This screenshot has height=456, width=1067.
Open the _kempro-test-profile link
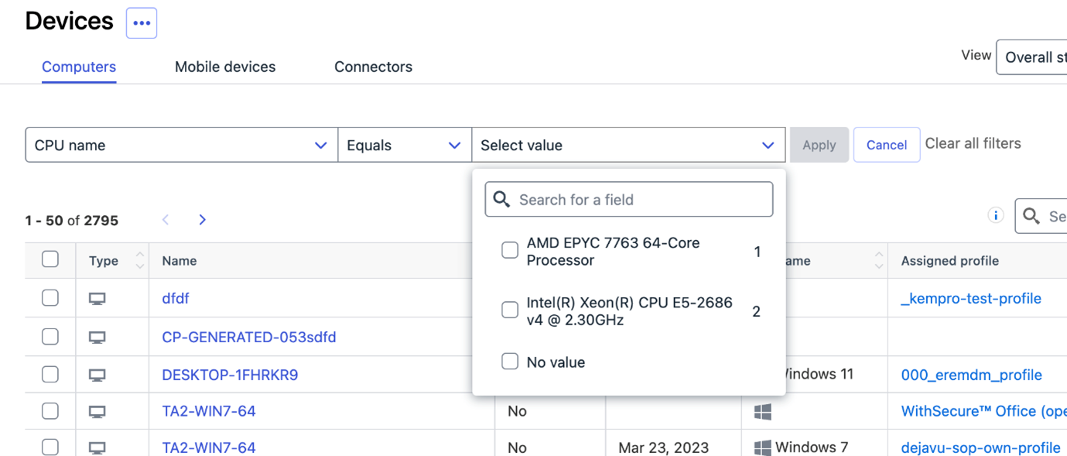click(x=971, y=298)
